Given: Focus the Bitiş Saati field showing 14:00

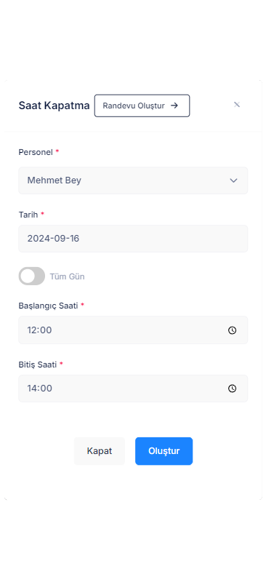Looking at the screenshot, I should click(x=133, y=389).
